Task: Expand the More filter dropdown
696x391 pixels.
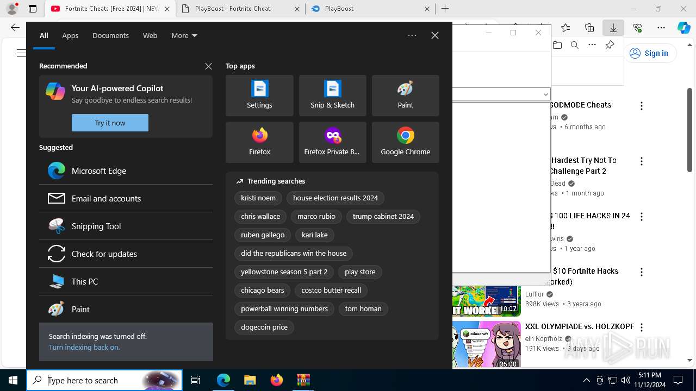Action: click(184, 35)
